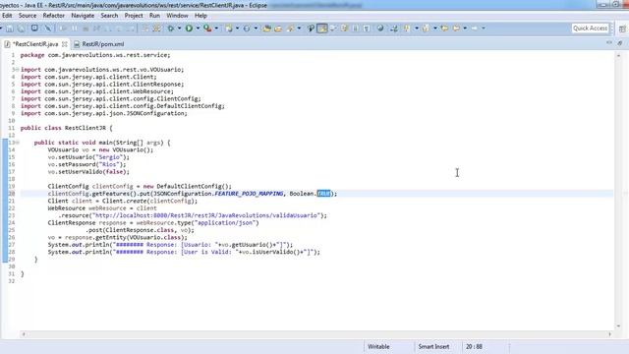Open the Run dropdown arrow

[x=198, y=29]
